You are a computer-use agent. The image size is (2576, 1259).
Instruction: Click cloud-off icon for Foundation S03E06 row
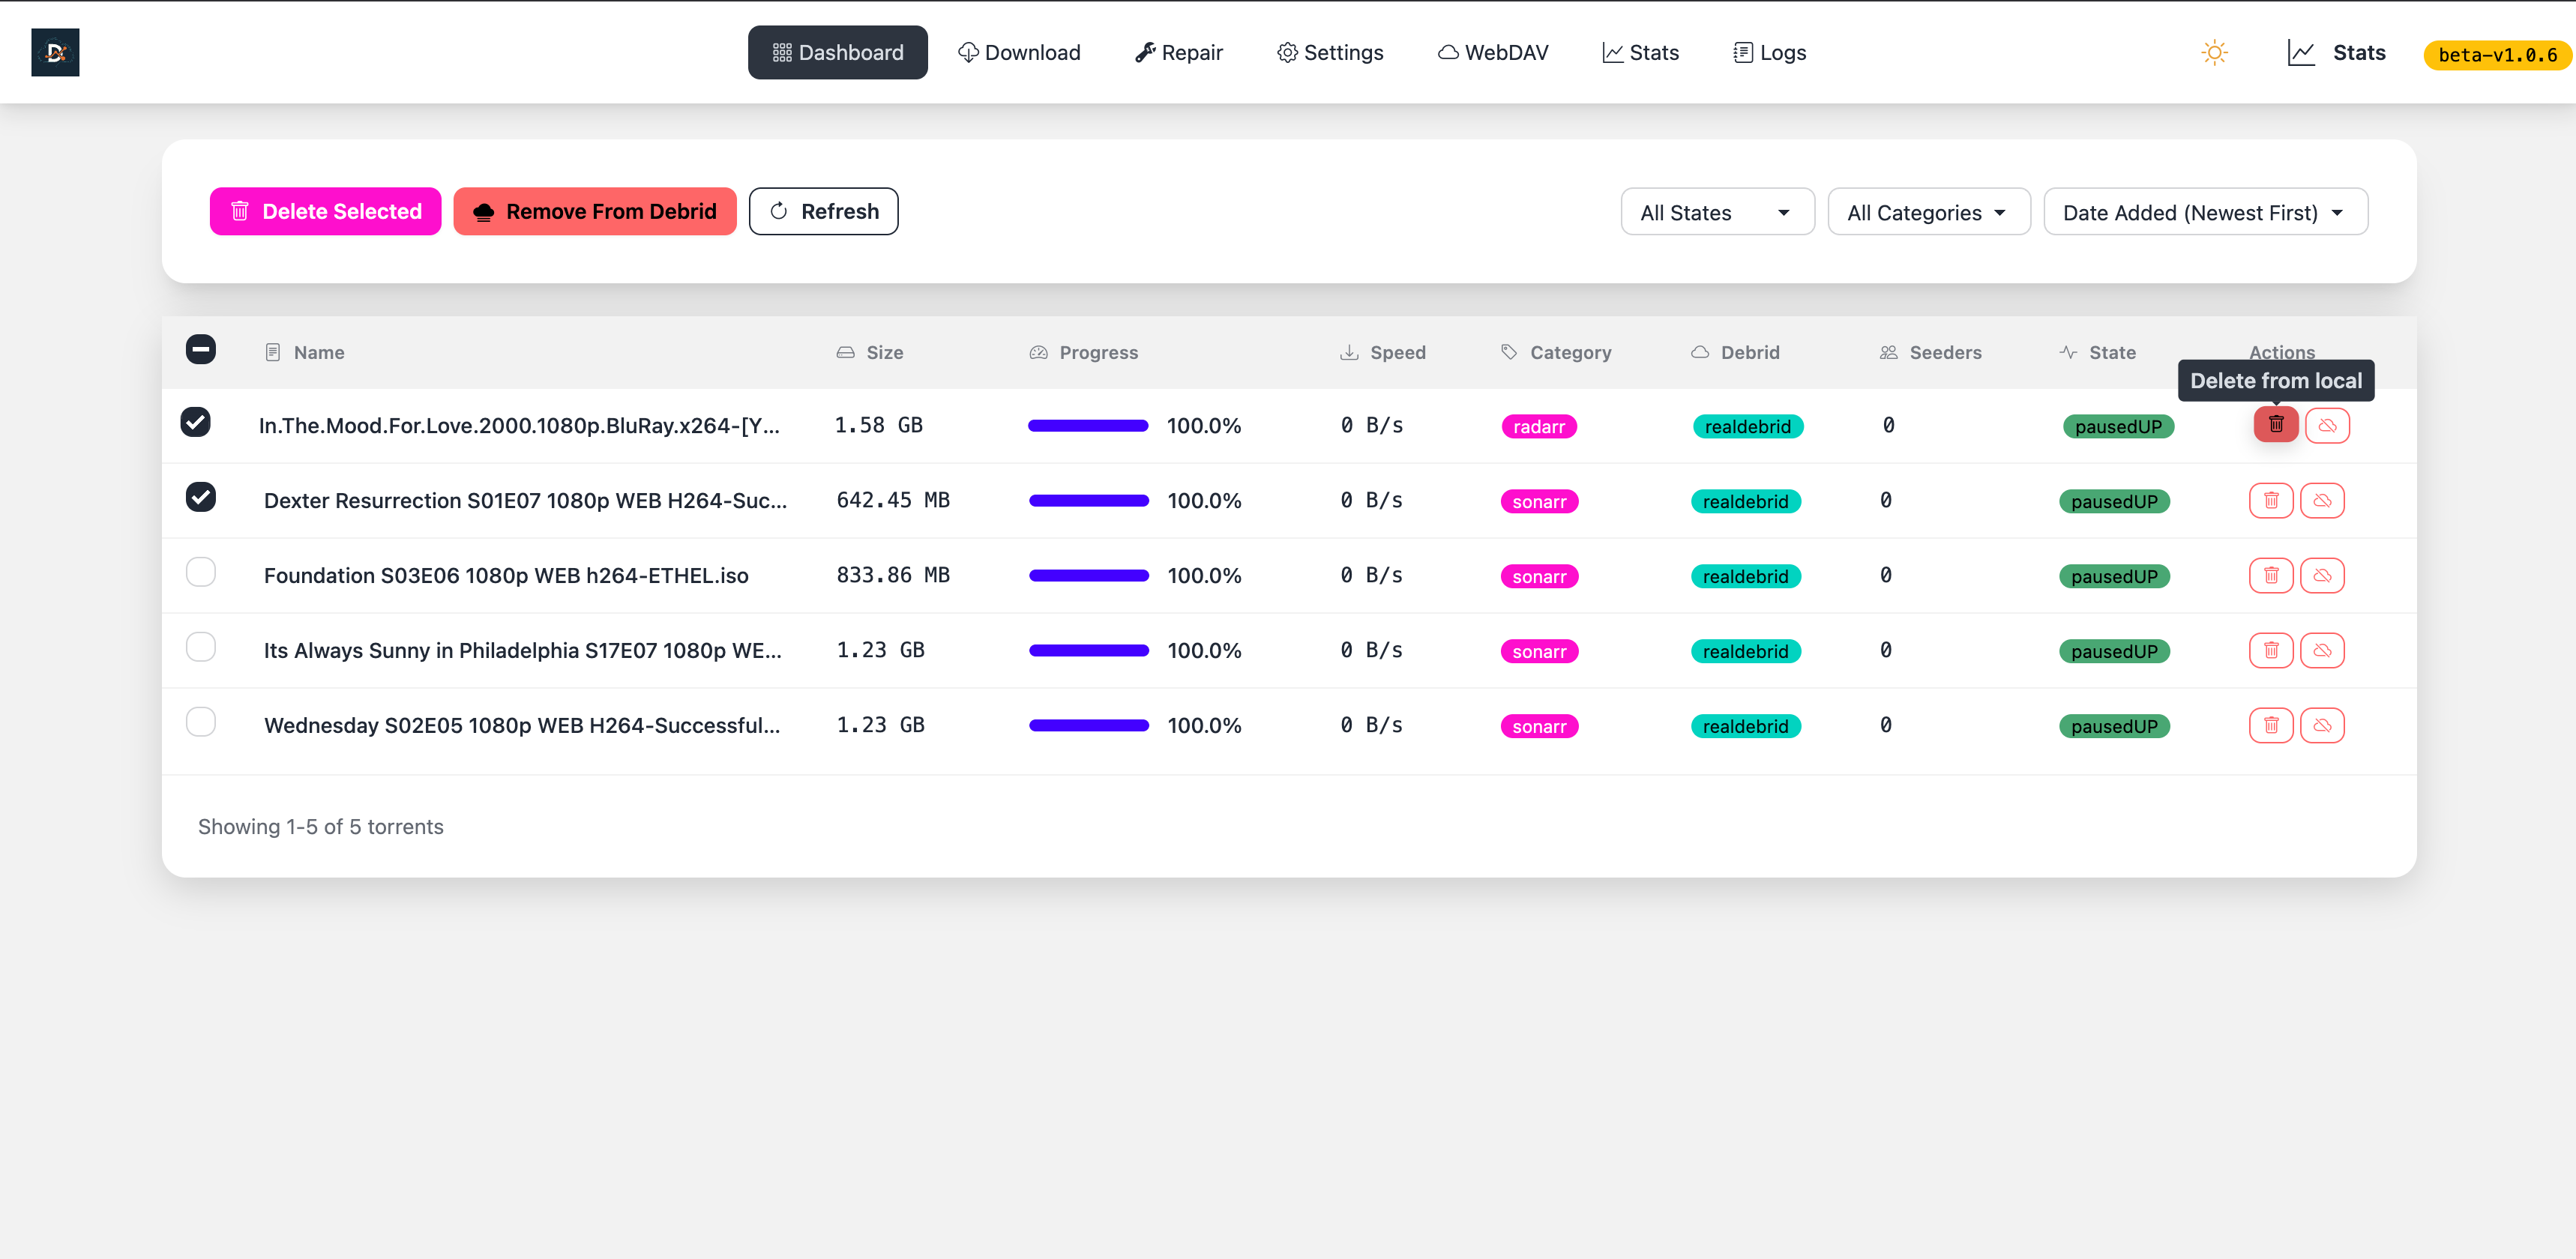point(2322,576)
